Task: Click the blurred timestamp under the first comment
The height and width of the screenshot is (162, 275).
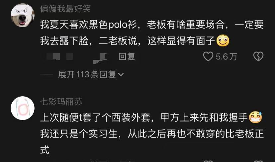Action: pos(60,56)
